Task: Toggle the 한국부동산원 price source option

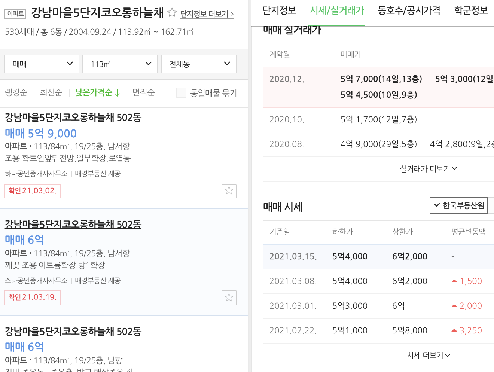Action: [x=459, y=205]
